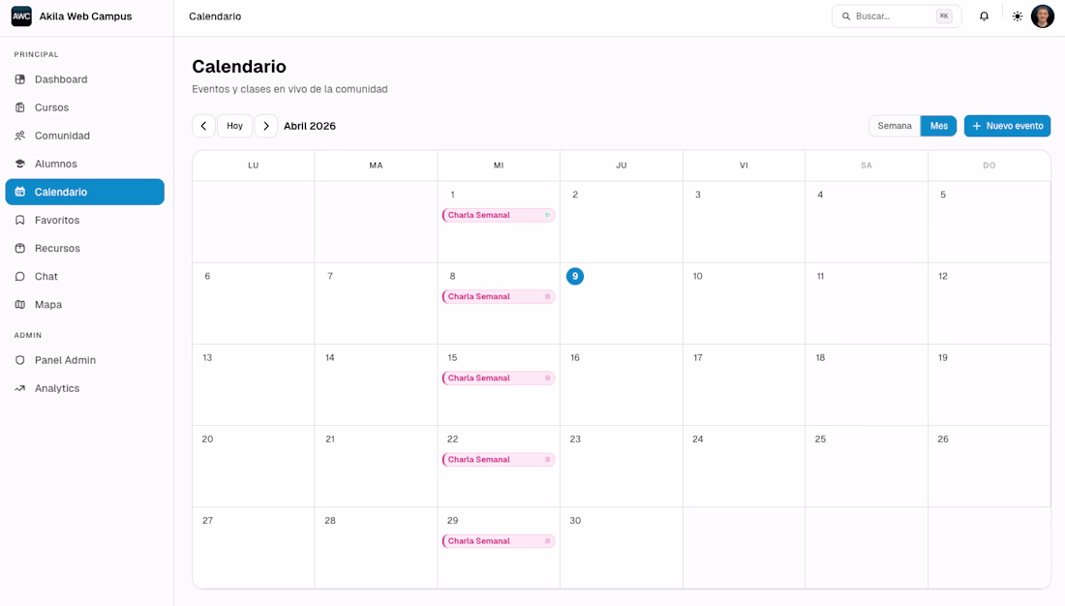Open notifications bell icon
Image resolution: width=1065 pixels, height=606 pixels.
click(x=984, y=16)
